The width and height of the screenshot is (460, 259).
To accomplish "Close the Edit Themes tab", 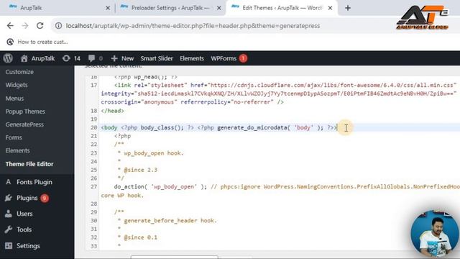I will pyautogui.click(x=330, y=8).
